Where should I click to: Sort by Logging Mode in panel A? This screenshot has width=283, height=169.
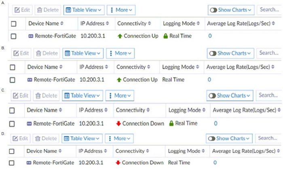[198, 23]
